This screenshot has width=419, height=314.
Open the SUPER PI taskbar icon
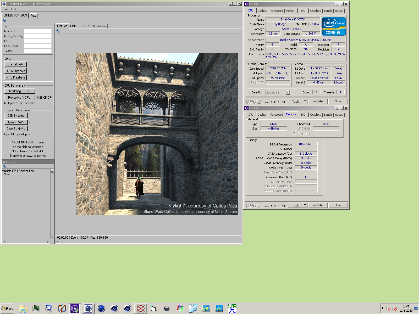(232, 309)
